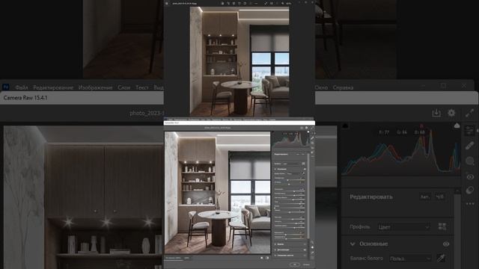Open the profile browser grid icon in large window
Viewport: 479px width, 269px height.
pos(442,226)
